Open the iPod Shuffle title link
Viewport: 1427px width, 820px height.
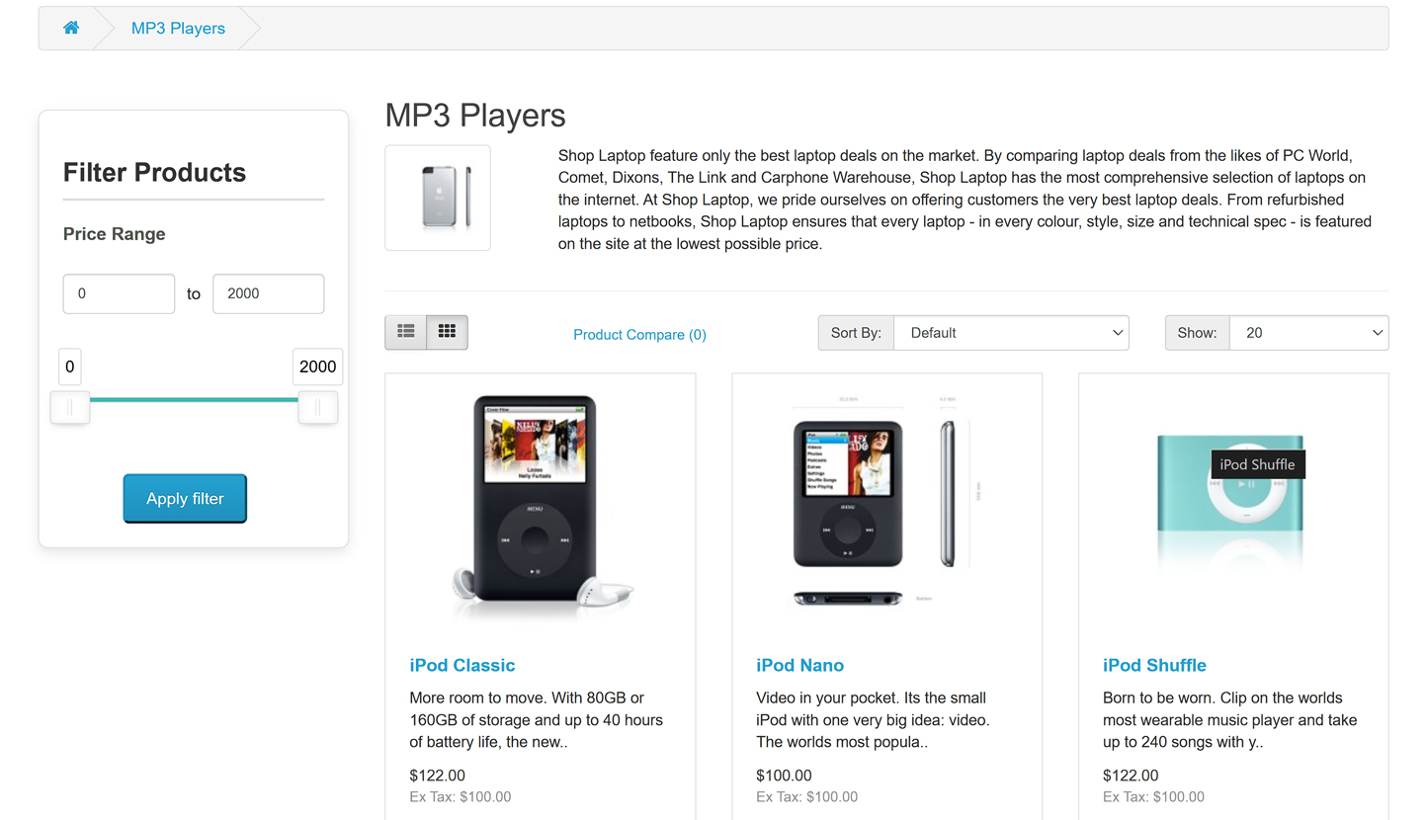pos(1154,665)
